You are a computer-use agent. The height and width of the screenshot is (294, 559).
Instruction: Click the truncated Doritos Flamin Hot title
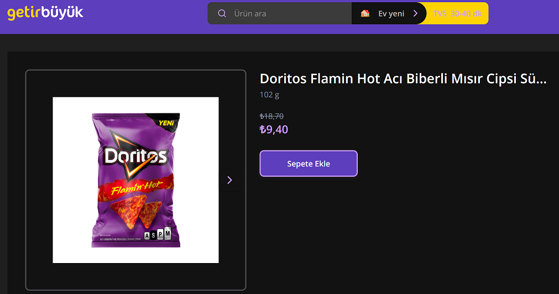(403, 79)
